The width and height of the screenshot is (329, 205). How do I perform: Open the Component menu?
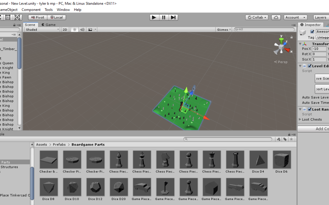point(31,10)
